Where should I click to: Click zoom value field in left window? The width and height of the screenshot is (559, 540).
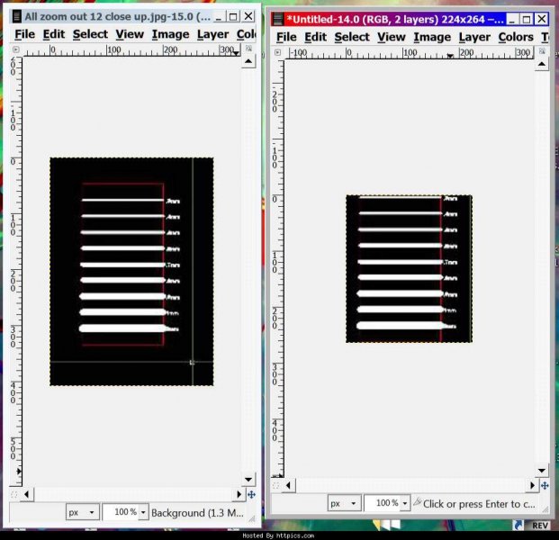click(x=121, y=513)
